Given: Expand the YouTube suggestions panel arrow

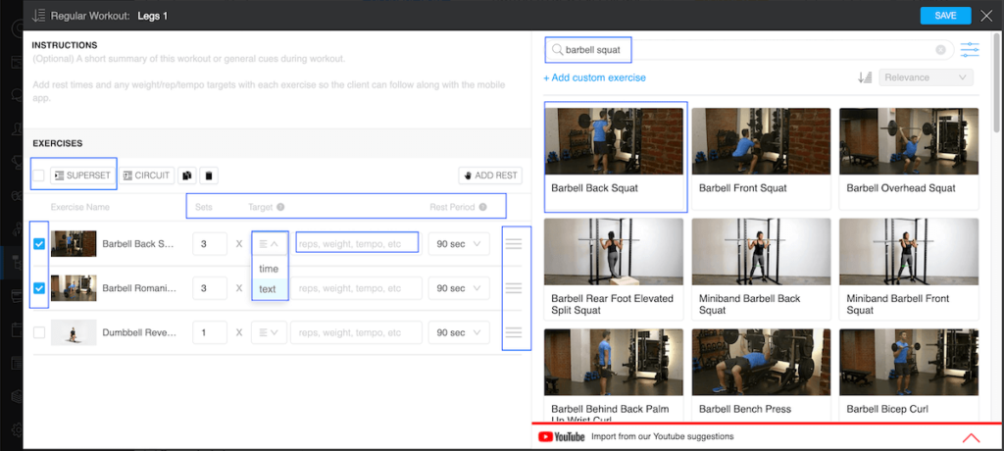Looking at the screenshot, I should pyautogui.click(x=971, y=437).
